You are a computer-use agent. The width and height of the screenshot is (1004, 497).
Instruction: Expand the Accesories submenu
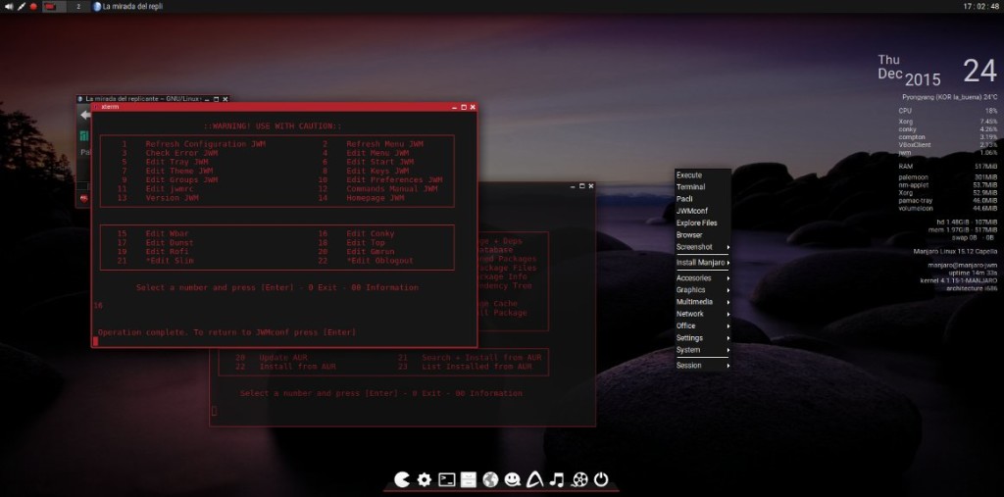tap(702, 278)
